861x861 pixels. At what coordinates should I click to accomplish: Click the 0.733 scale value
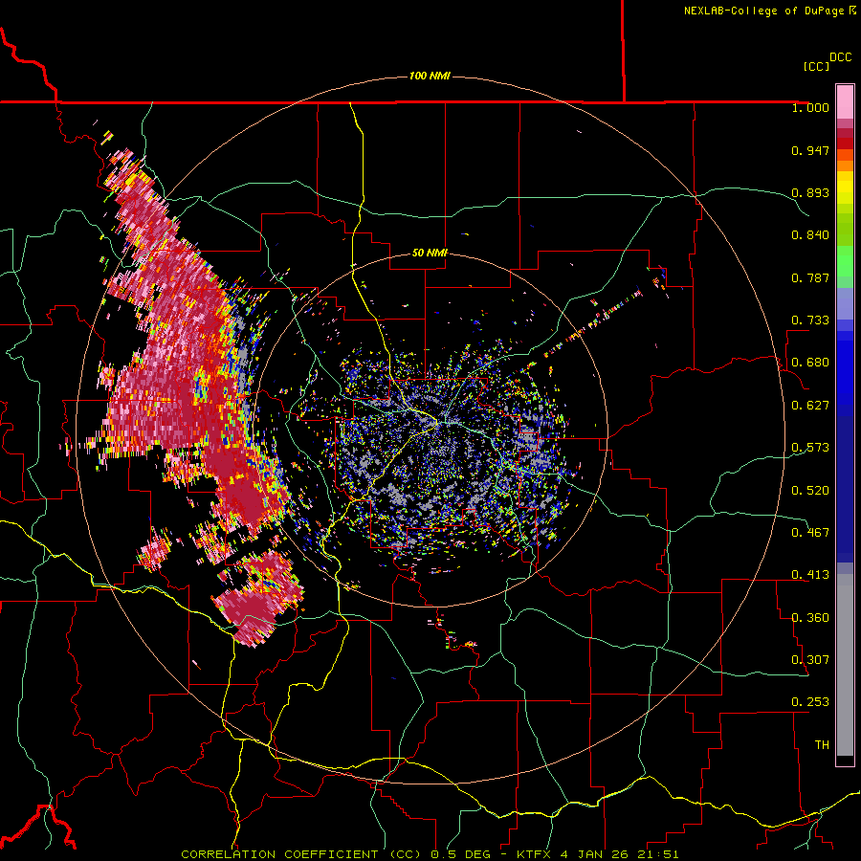(x=810, y=320)
